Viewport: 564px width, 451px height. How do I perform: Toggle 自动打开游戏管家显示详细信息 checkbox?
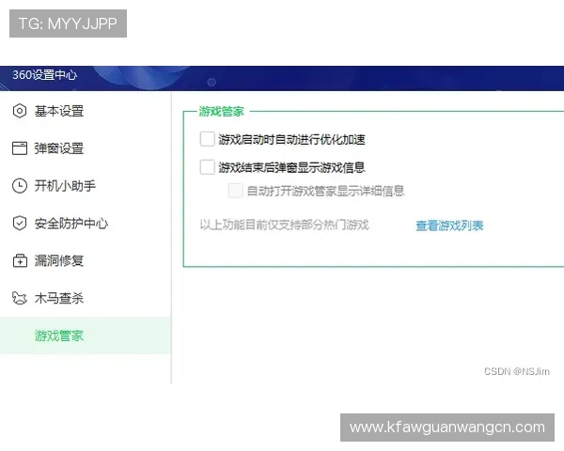coord(235,191)
